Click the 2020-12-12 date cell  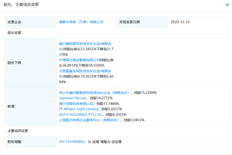180,22
